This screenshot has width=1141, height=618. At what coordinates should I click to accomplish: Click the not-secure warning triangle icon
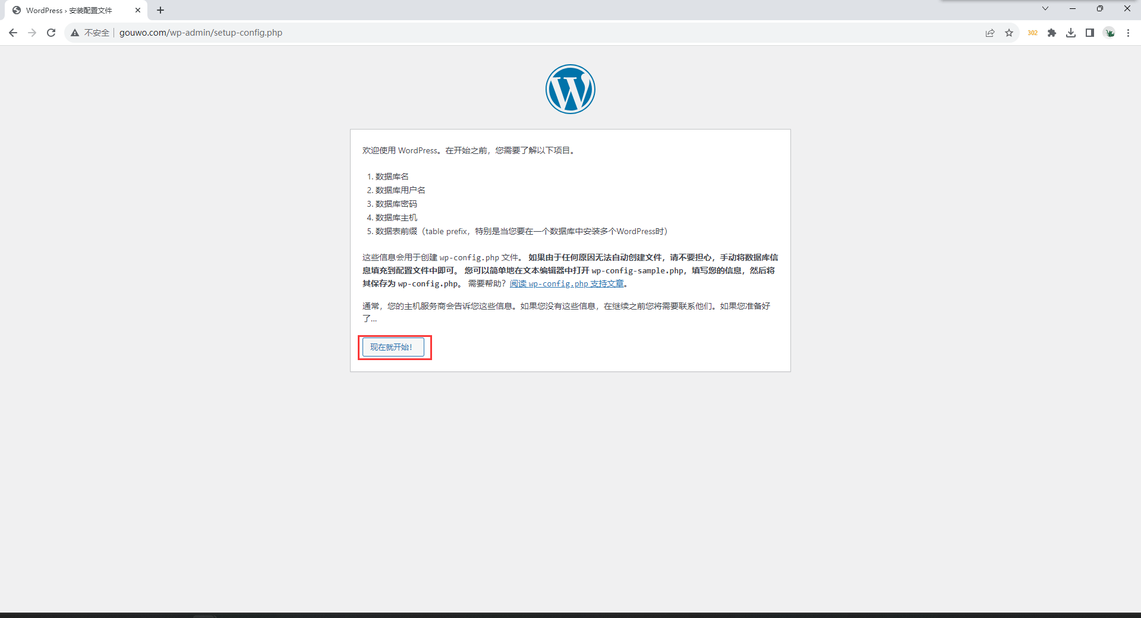coord(75,33)
